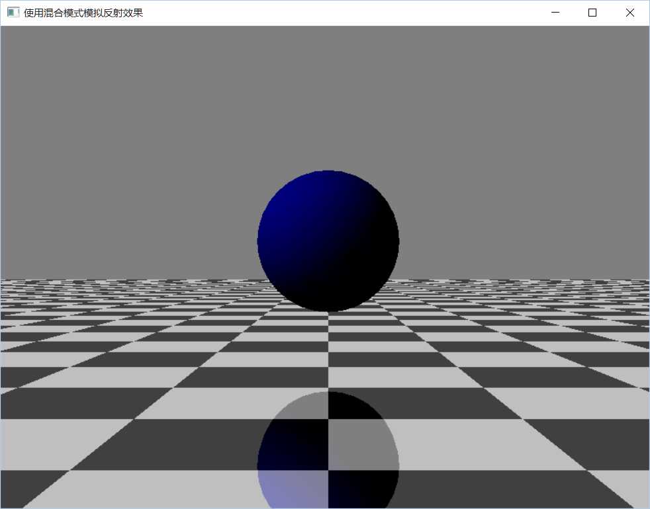Click the blue sphere above the floor
650x509 pixels.
point(328,241)
